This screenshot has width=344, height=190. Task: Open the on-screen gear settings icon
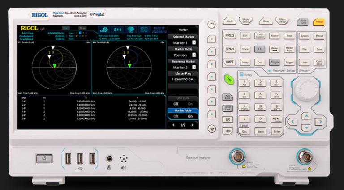click(104, 30)
